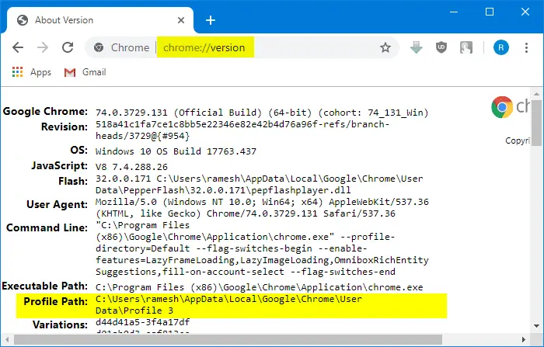
Task: Click the "V8 7.4.288.26" value
Action: point(131,167)
